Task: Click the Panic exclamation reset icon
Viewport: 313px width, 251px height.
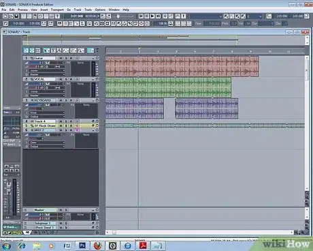Action: (x=184, y=16)
